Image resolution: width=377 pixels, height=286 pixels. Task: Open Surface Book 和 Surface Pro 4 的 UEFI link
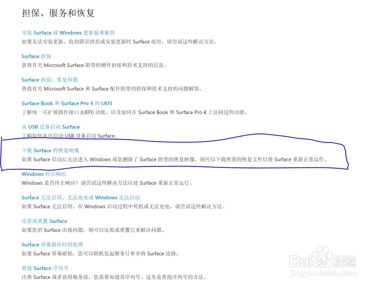[67, 103]
